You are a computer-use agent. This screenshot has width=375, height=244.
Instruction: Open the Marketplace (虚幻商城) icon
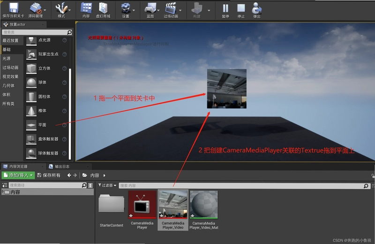point(103,8)
